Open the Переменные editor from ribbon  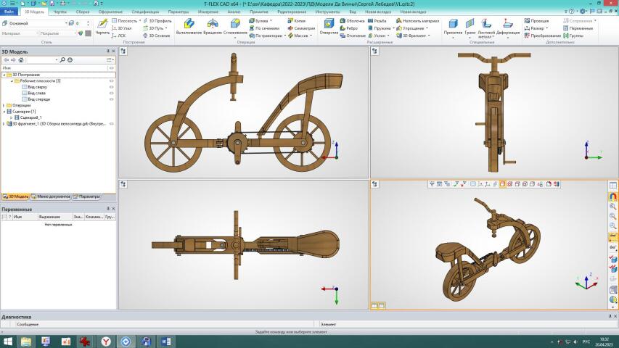tap(578, 28)
